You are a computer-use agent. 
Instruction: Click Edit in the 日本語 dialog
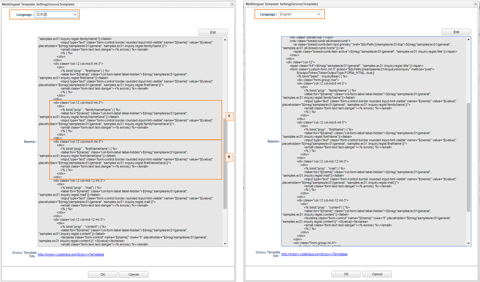click(213, 32)
